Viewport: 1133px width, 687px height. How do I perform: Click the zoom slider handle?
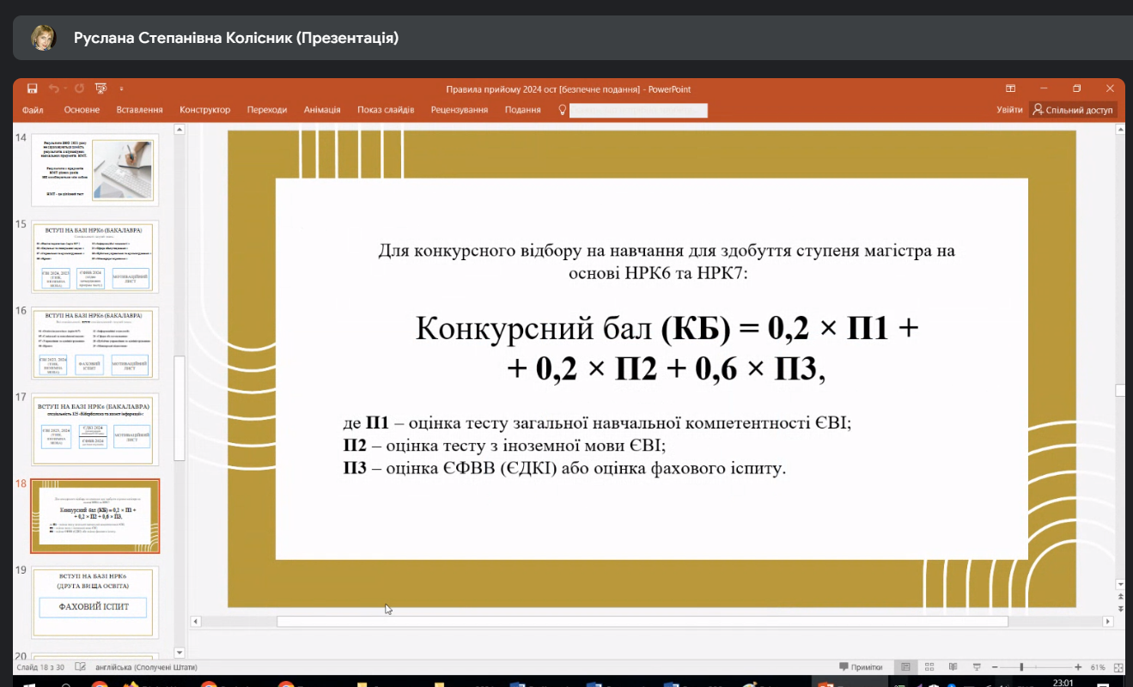(1021, 667)
